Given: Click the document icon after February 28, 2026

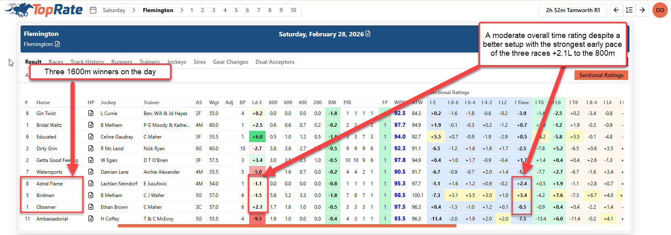Looking at the screenshot, I should (x=368, y=34).
